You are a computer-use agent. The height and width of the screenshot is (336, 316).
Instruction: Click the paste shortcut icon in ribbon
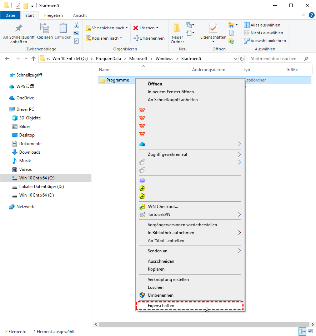tap(76, 41)
